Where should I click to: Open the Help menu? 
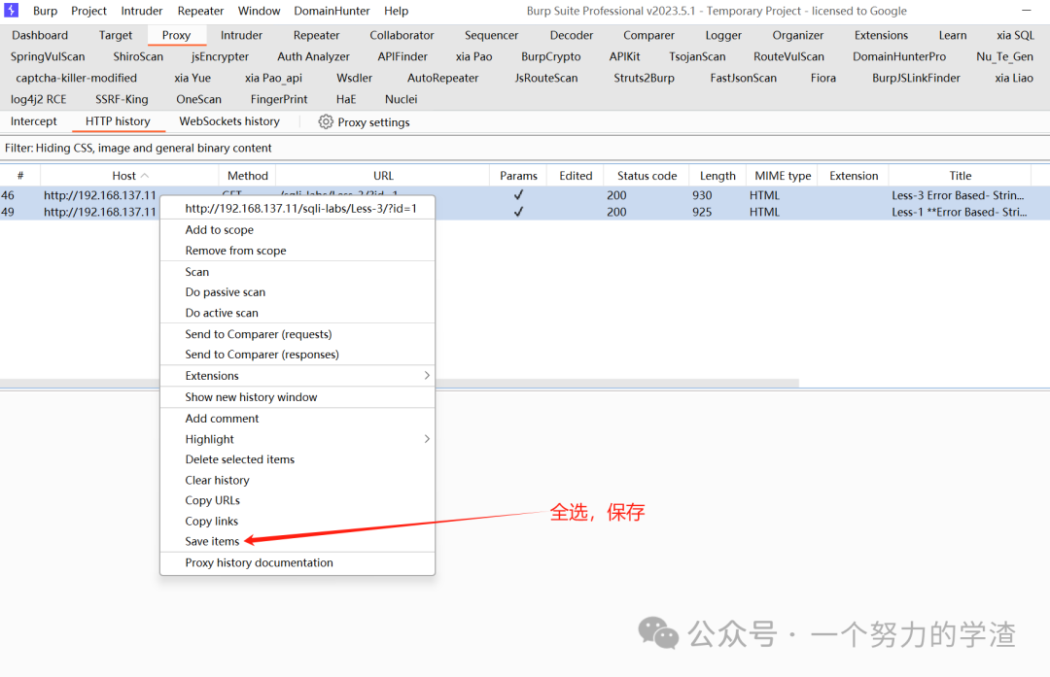397,11
